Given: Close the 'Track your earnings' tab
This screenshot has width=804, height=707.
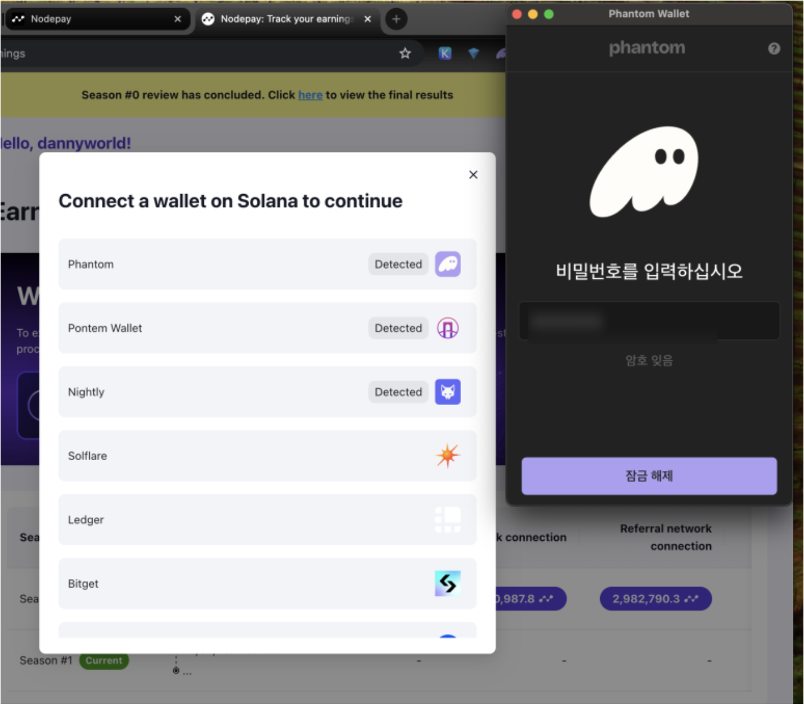Looking at the screenshot, I should coord(368,19).
